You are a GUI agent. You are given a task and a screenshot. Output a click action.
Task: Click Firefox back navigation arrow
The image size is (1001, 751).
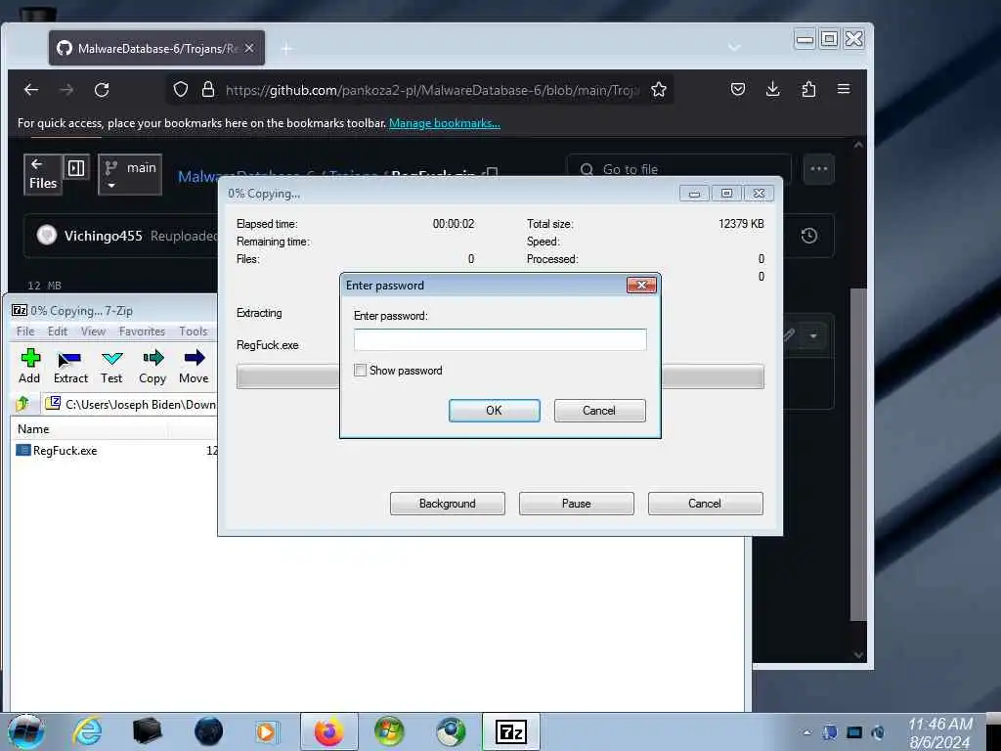click(31, 90)
